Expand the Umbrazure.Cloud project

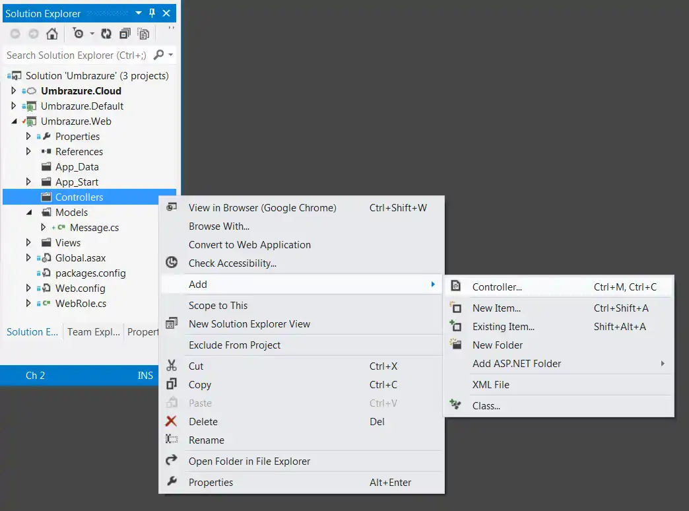(14, 90)
